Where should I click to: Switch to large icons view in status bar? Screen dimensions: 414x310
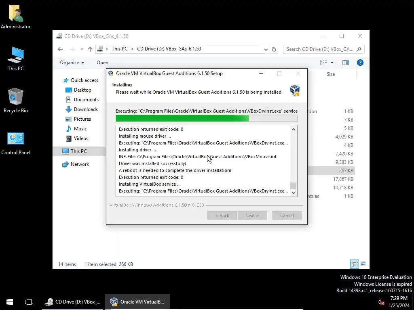[363, 264]
